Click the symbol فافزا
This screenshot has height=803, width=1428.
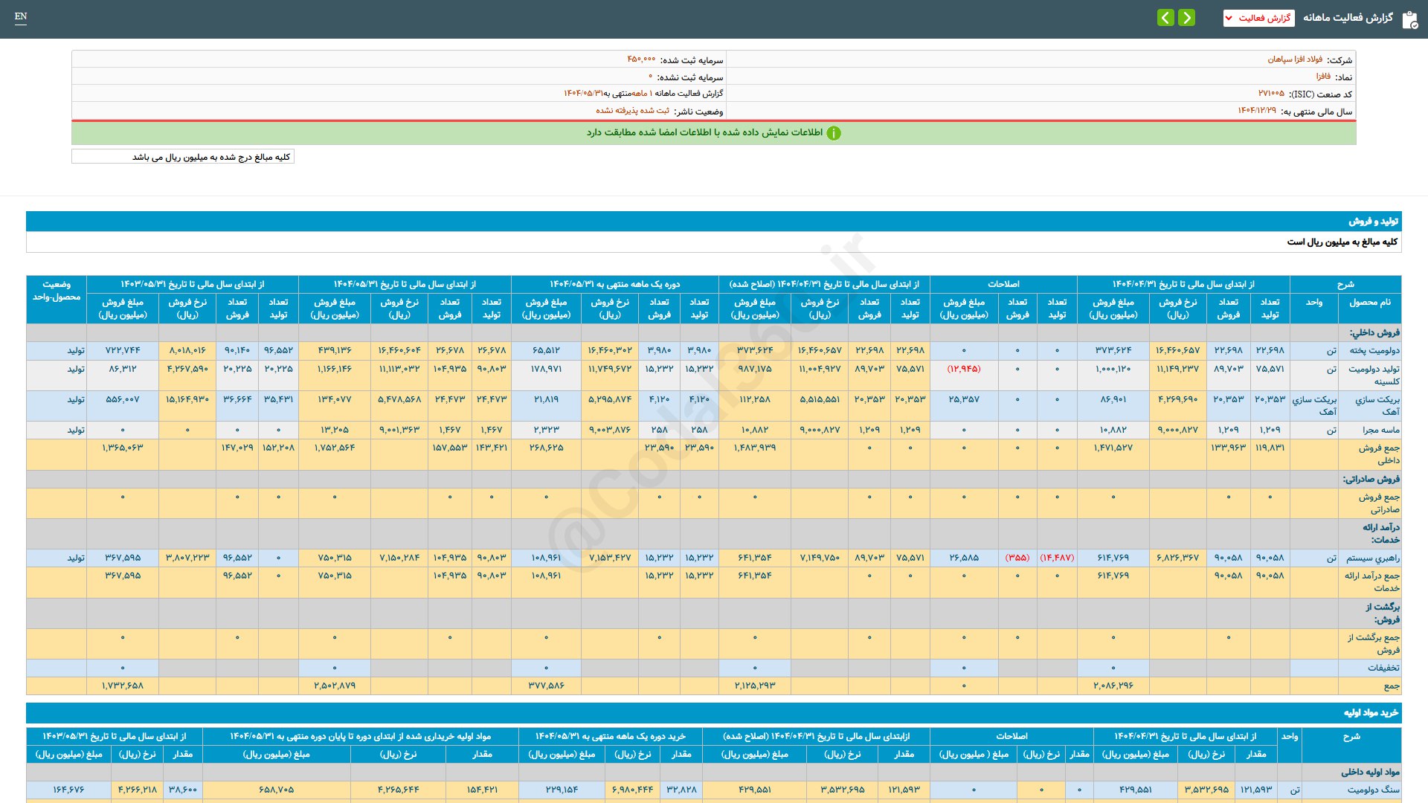click(1323, 77)
